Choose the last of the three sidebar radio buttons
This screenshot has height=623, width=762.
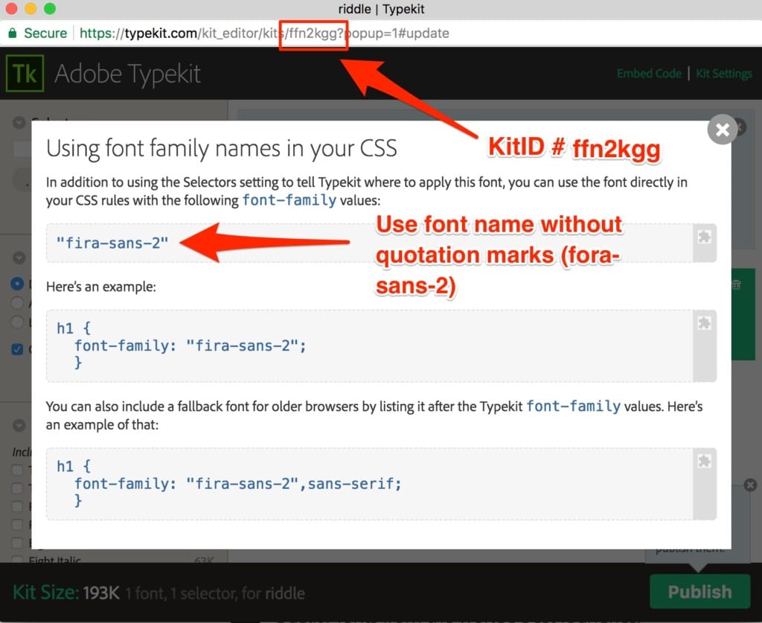tap(18, 322)
